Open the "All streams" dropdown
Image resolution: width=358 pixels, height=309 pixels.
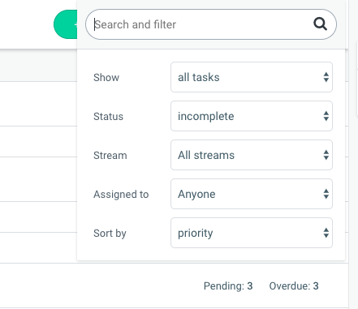coord(252,155)
